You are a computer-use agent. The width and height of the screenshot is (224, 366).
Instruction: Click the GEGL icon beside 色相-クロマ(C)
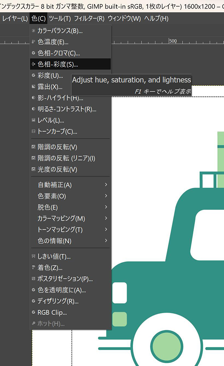coord(34,53)
